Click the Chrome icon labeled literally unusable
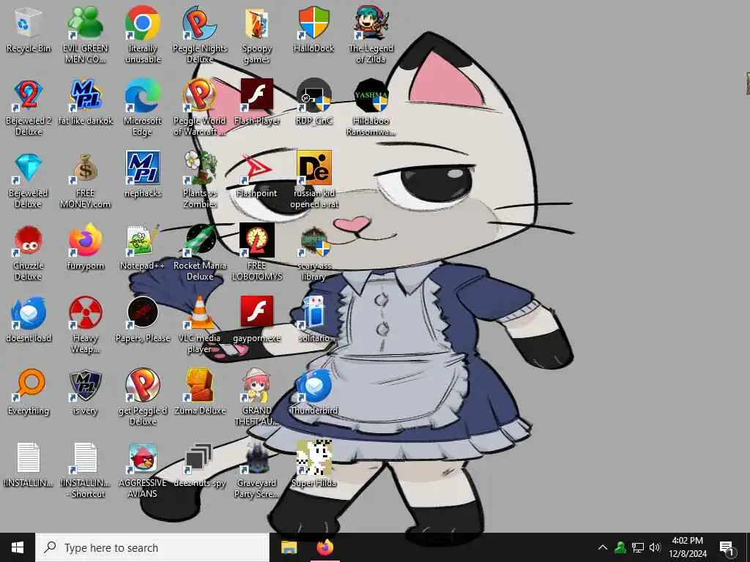 (143, 24)
